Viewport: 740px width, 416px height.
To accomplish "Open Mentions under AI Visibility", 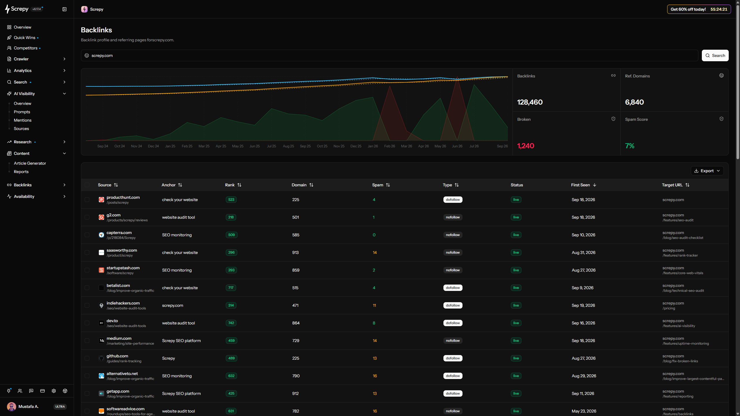I will (23, 120).
